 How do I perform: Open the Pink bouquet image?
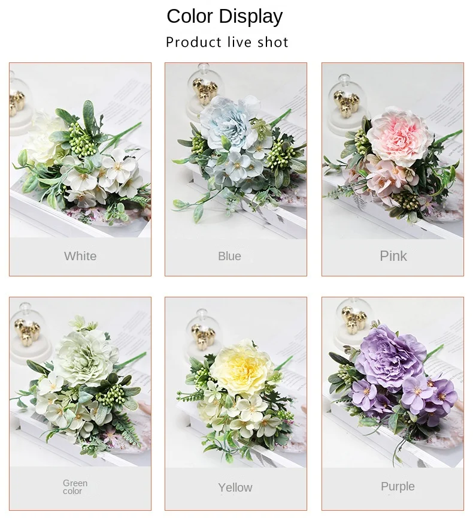[x=393, y=150]
